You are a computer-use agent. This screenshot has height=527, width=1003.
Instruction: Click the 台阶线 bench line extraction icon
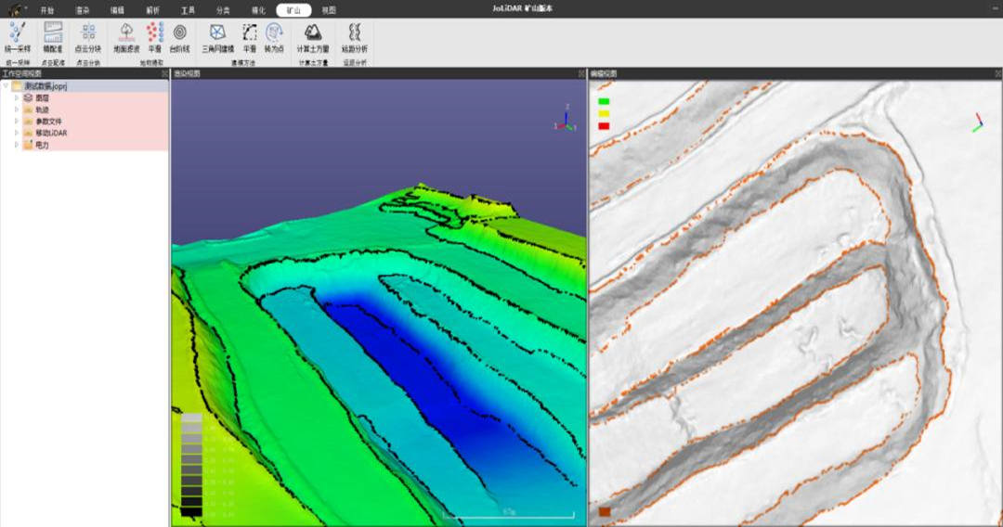click(x=179, y=33)
